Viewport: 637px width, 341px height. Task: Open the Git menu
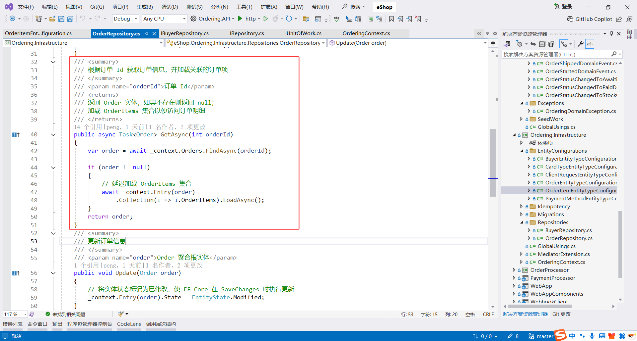click(x=97, y=7)
